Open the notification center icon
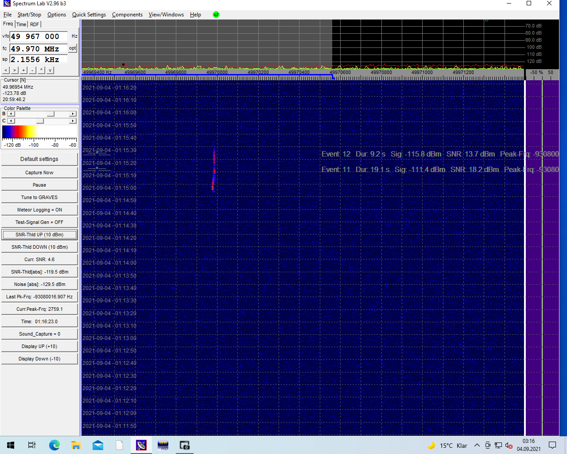Screen dimensions: 567x454 [x=552, y=445]
